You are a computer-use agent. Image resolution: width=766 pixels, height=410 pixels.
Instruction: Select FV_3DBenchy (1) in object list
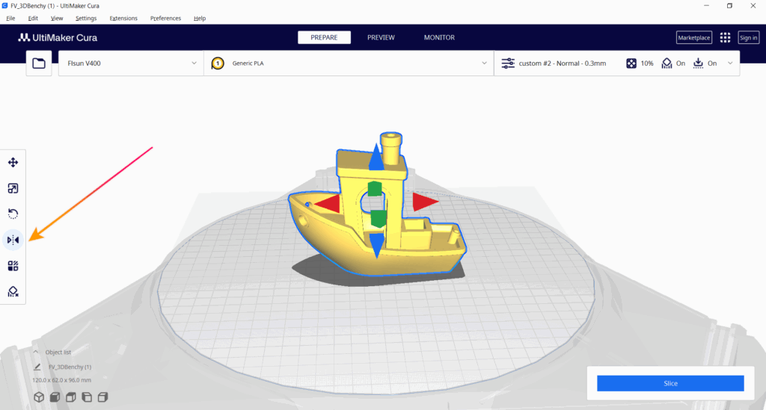70,367
